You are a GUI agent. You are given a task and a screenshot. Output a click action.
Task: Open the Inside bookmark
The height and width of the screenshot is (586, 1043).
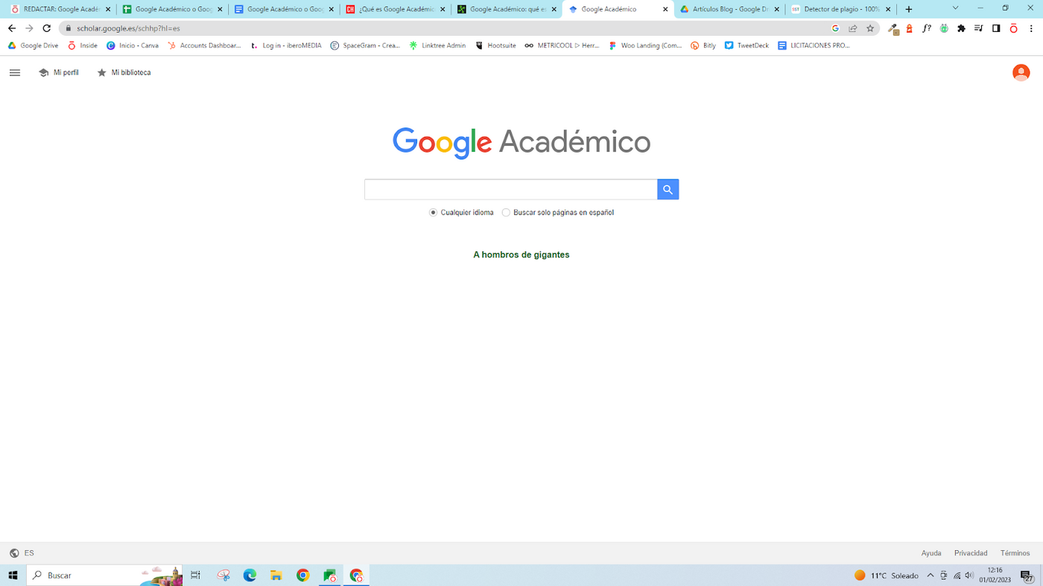click(x=83, y=45)
